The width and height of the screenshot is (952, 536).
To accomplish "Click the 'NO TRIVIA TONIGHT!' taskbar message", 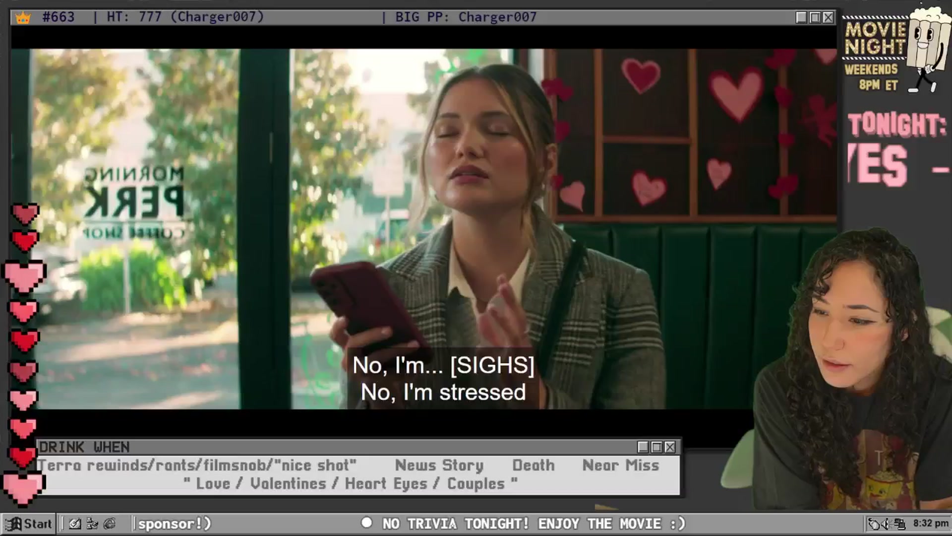I will 455,524.
